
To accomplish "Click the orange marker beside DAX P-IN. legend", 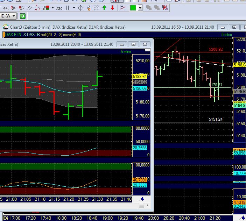I will point(4,35).
